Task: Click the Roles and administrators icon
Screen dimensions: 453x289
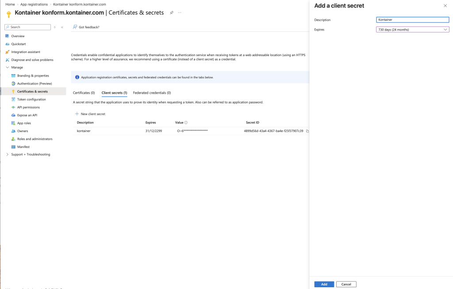Action: pyautogui.click(x=13, y=139)
